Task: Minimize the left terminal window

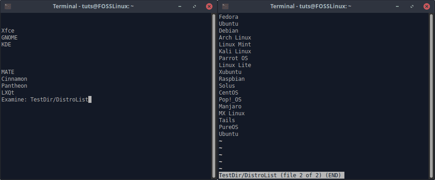Action: coord(180,6)
